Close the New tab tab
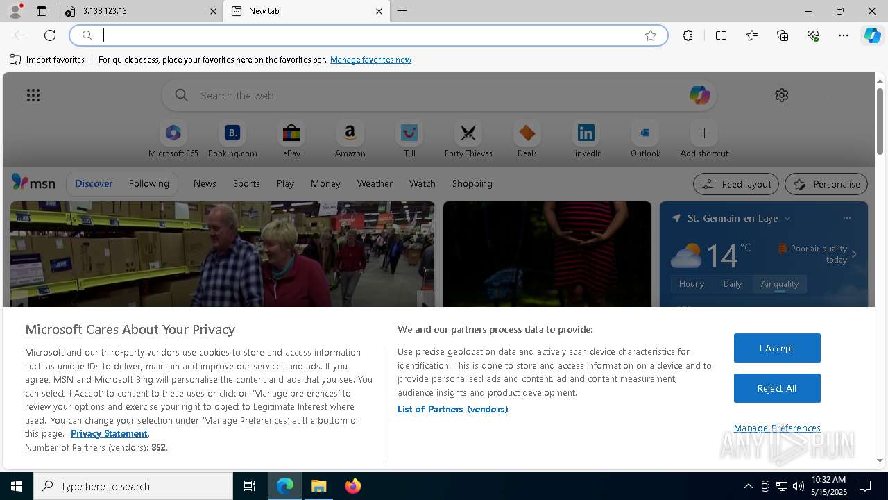Viewport: 888px width, 500px height. [x=379, y=11]
